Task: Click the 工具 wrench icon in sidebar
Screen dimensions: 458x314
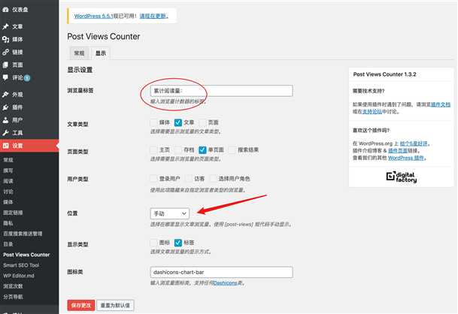Action: (5, 133)
